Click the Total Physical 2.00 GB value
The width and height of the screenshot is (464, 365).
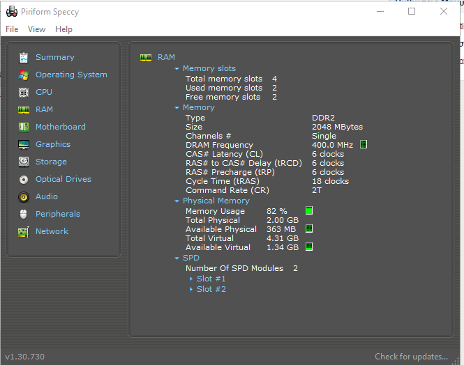(x=283, y=220)
